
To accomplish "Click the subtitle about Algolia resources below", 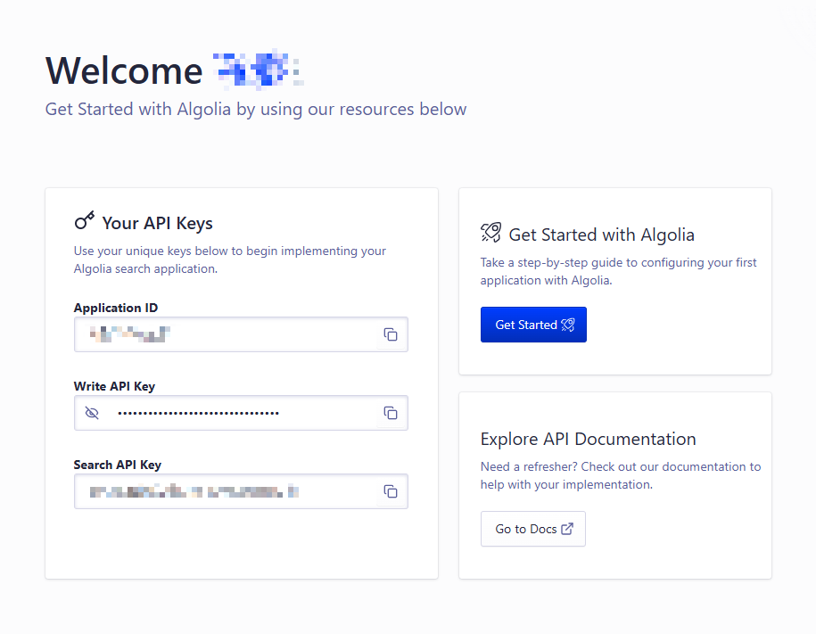I will [256, 110].
